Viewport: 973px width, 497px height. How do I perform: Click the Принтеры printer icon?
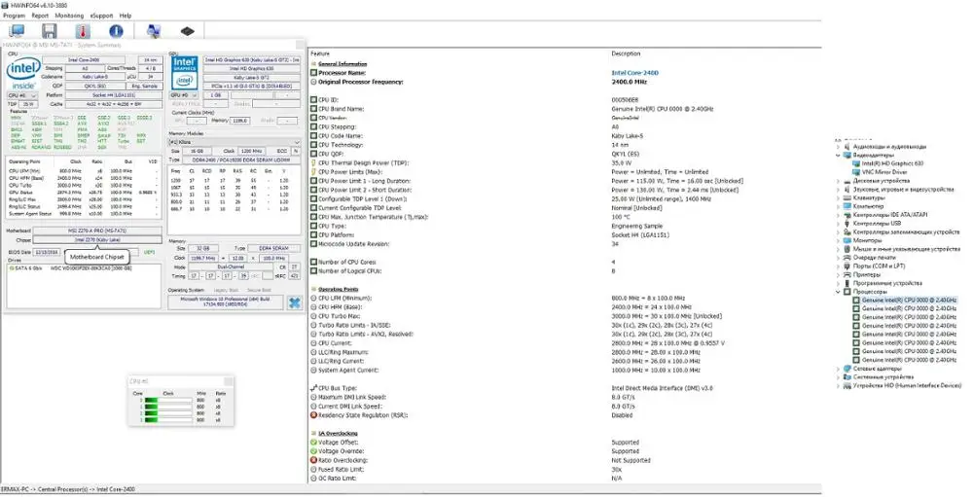pyautogui.click(x=847, y=274)
